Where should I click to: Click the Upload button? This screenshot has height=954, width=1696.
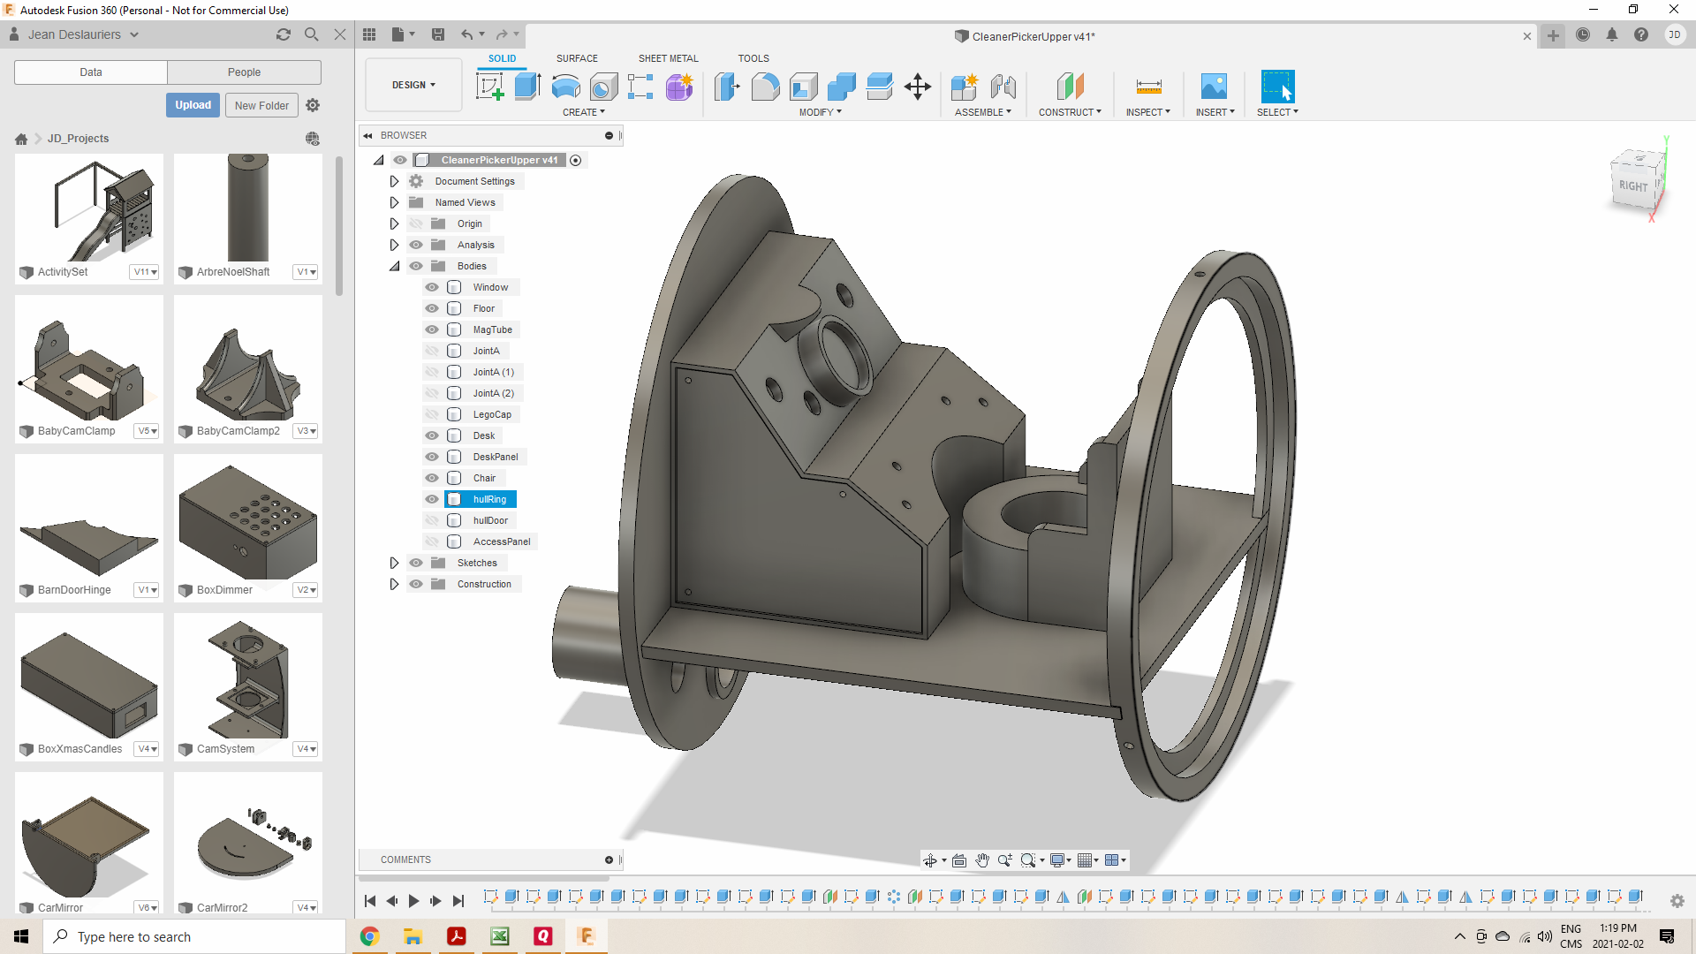coord(193,105)
